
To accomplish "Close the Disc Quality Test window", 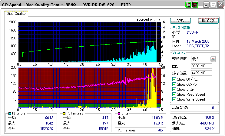I will pos(220,5).
